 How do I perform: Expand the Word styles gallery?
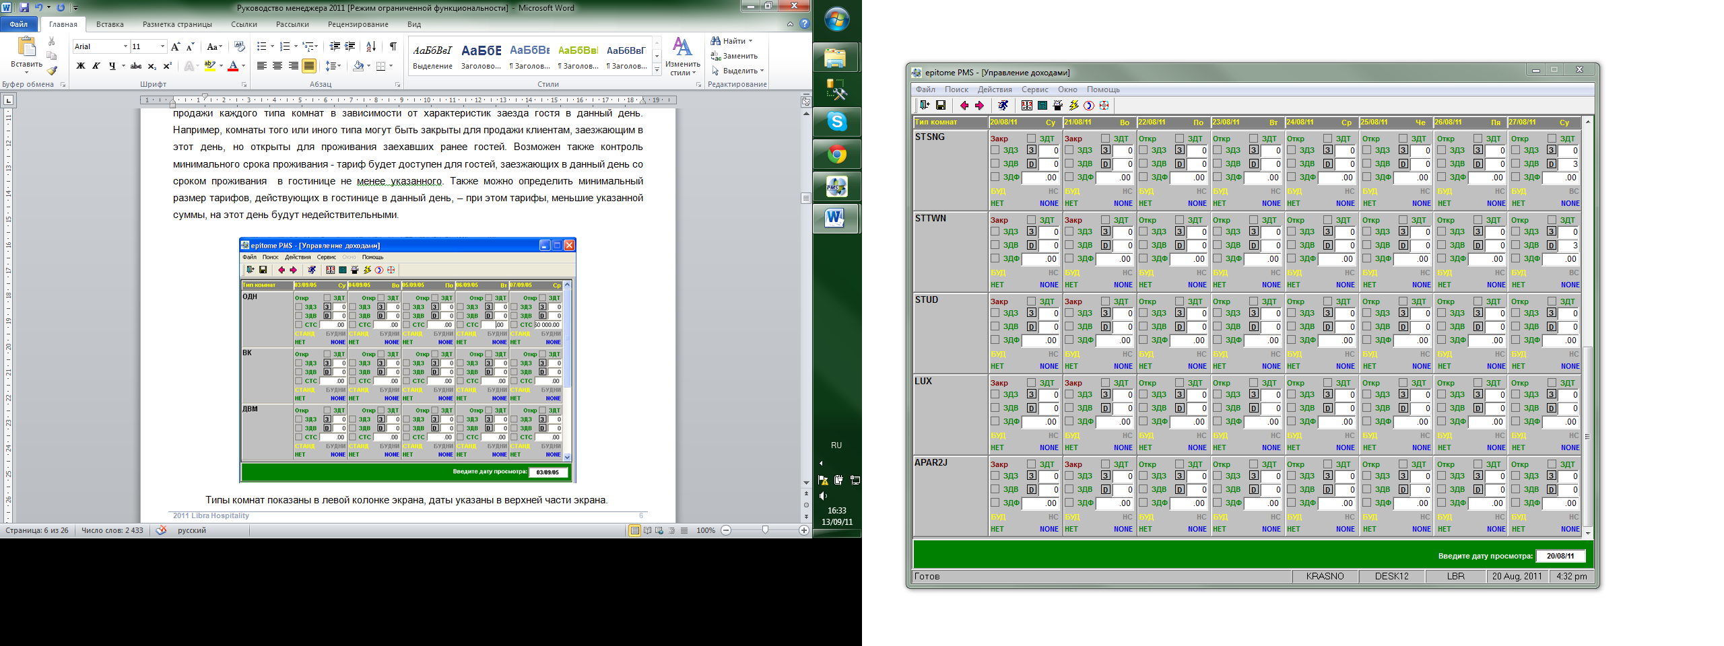point(657,70)
